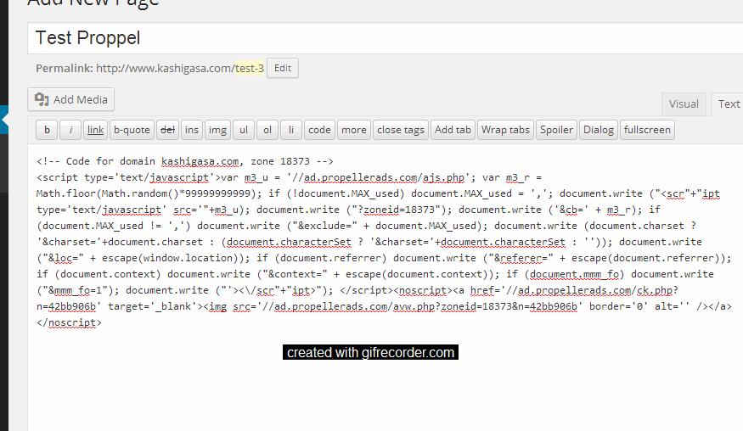Image resolution: width=743 pixels, height=431 pixels.
Task: Click the close tags button
Action: click(x=401, y=130)
